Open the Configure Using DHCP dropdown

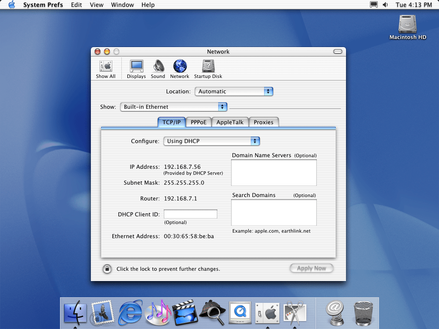coord(211,141)
